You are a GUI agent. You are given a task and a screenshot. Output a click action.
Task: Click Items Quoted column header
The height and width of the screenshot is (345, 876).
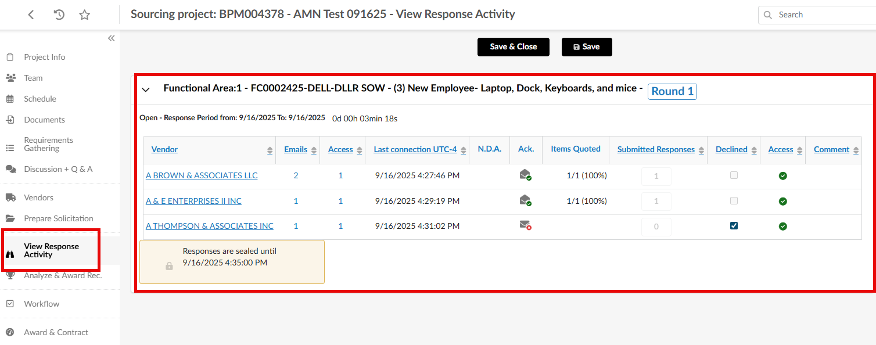click(576, 149)
